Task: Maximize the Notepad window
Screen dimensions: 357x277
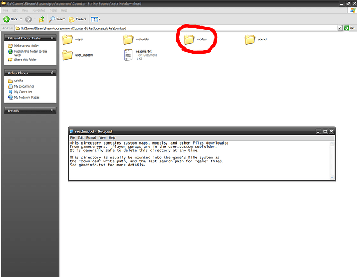Action: pyautogui.click(x=325, y=131)
